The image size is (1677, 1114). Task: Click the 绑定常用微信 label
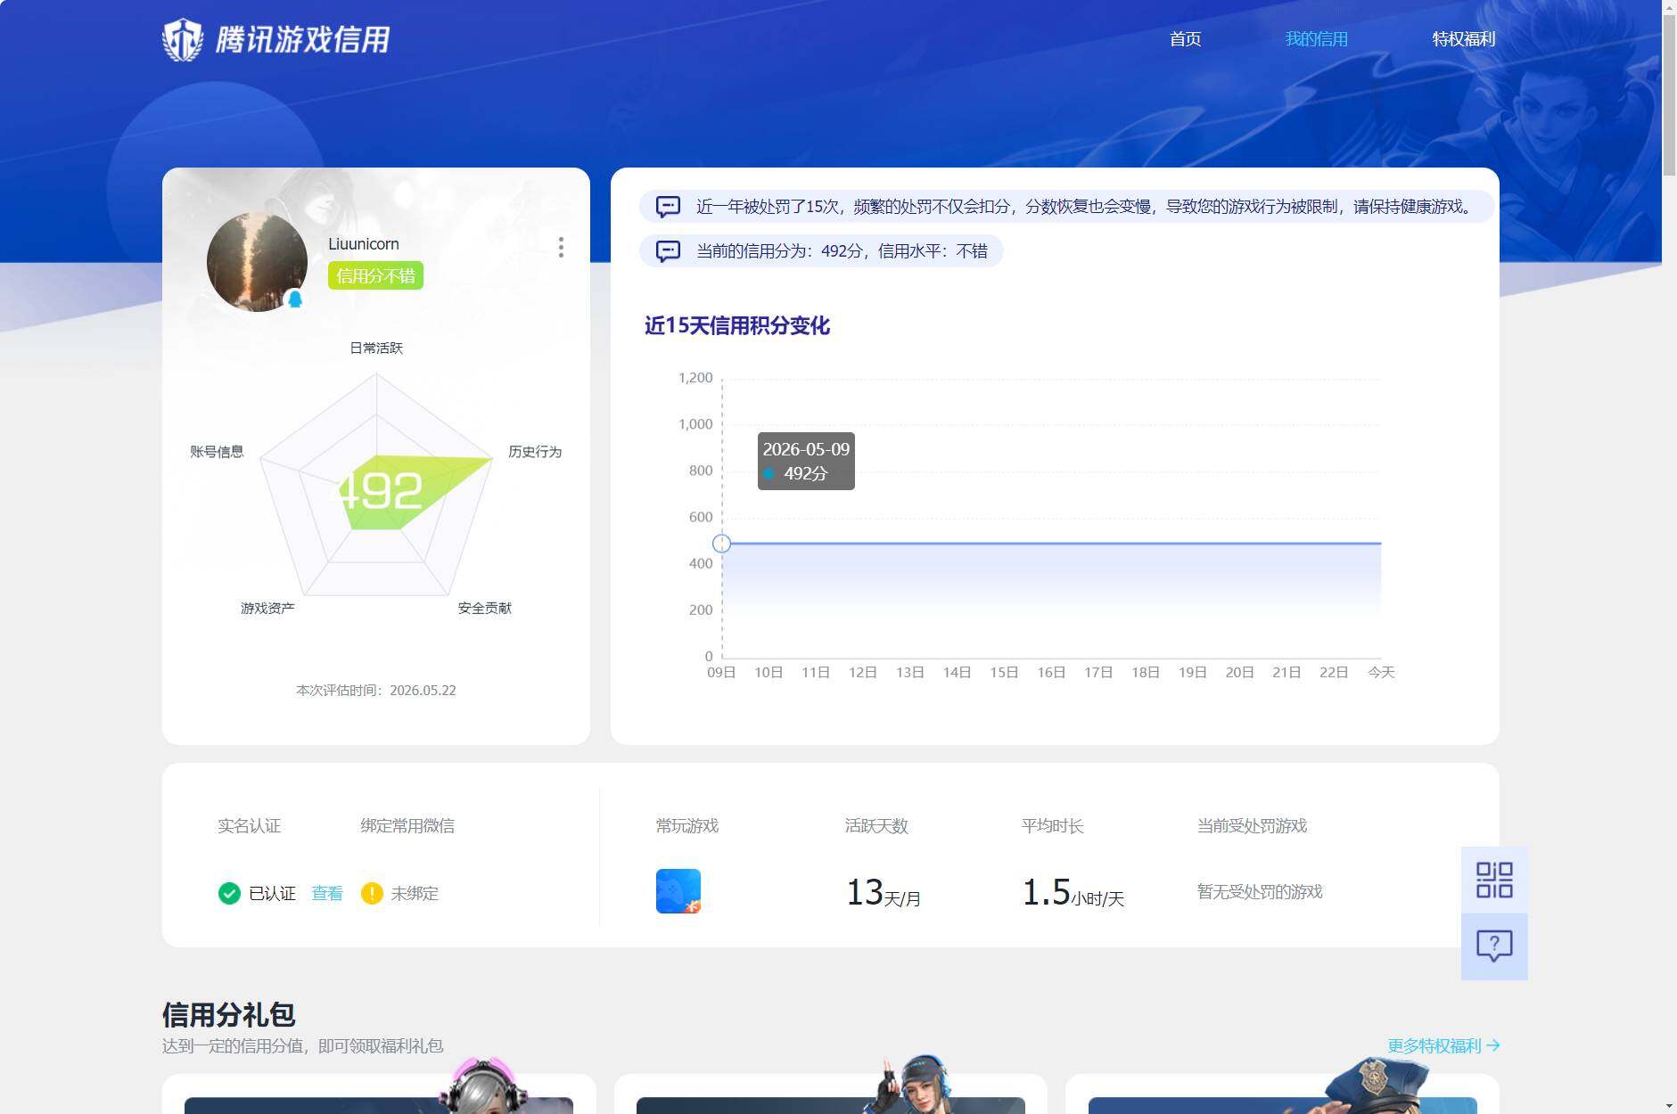407,825
